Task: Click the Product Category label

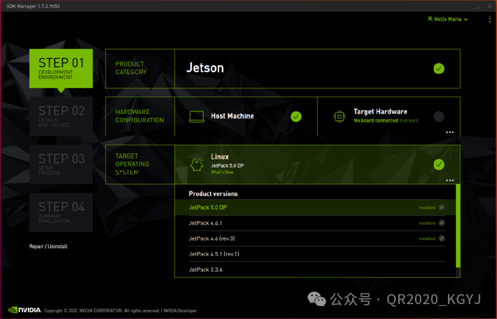Action: [130, 68]
